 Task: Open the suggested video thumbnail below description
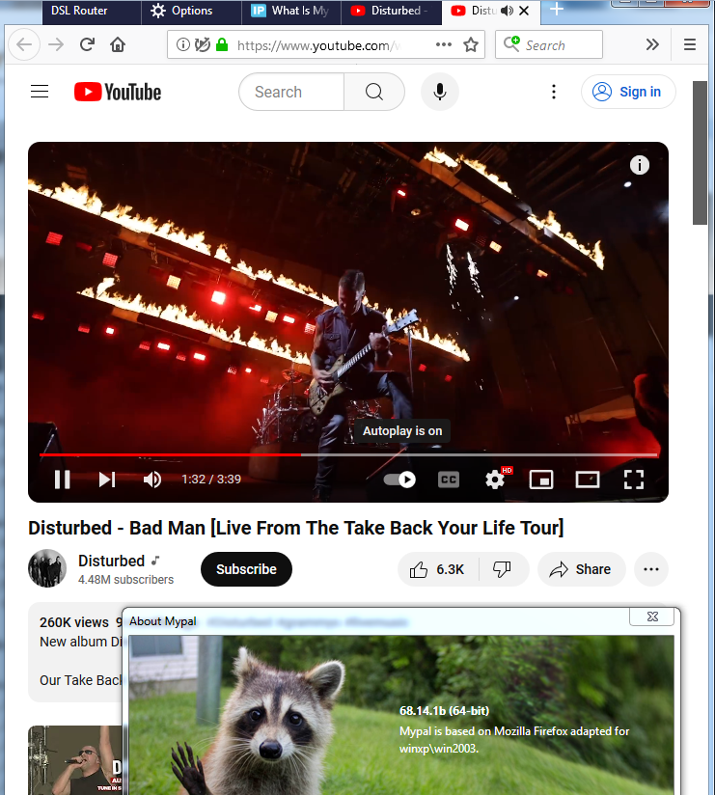click(75, 760)
